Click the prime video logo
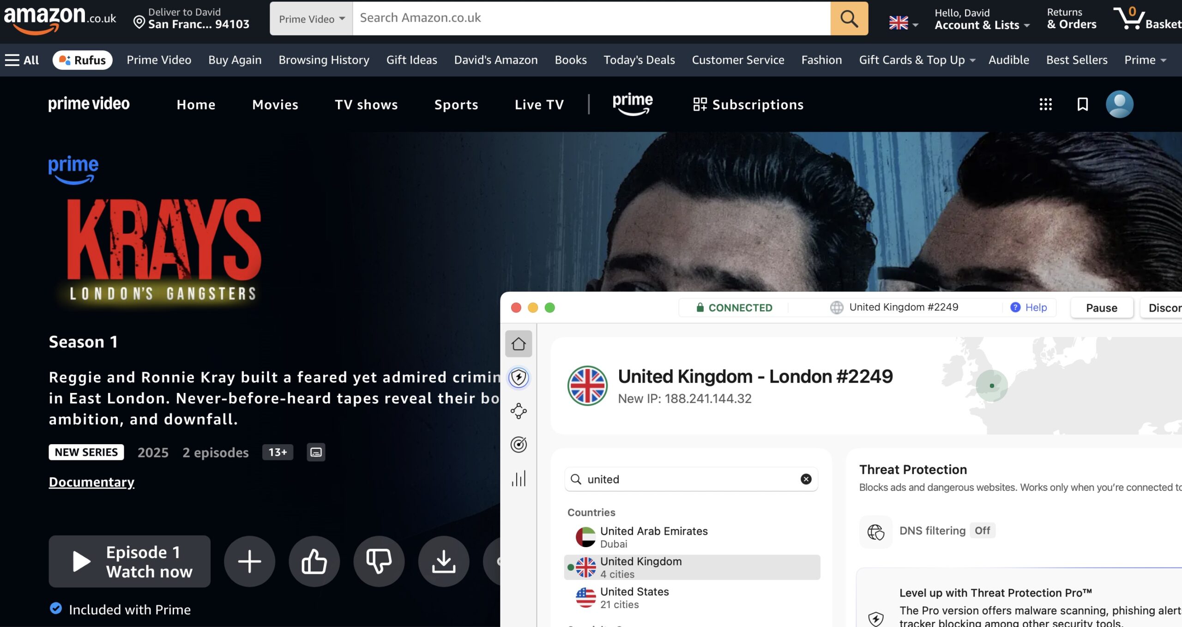Screen dimensions: 1182x627 click(89, 104)
